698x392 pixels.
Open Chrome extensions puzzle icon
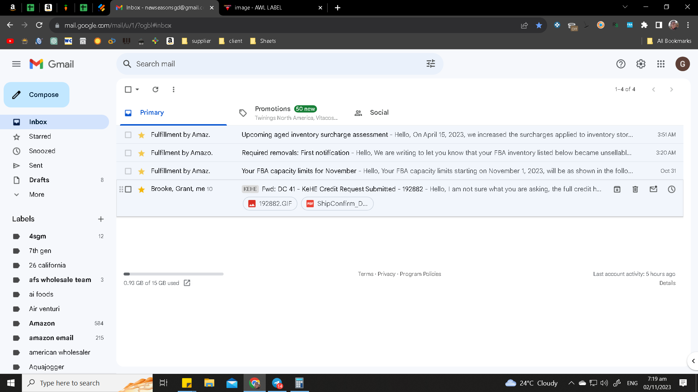[x=644, y=25]
